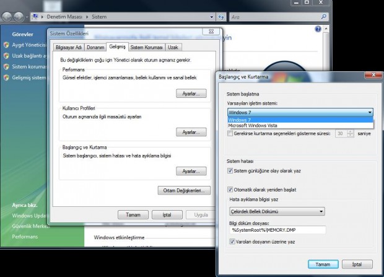
Task: Open the Gelişmiş sistem task link
Action: tap(29, 77)
